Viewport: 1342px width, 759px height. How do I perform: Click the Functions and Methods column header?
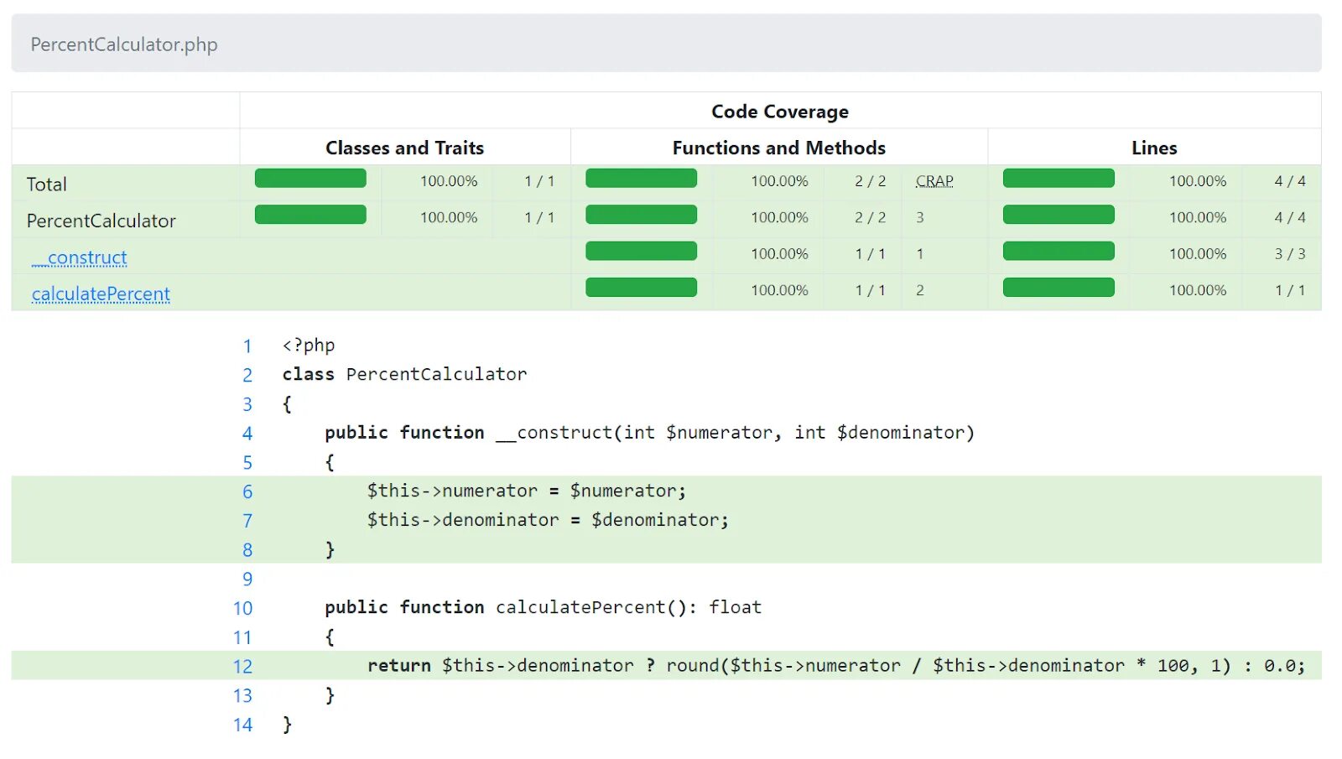(x=778, y=148)
